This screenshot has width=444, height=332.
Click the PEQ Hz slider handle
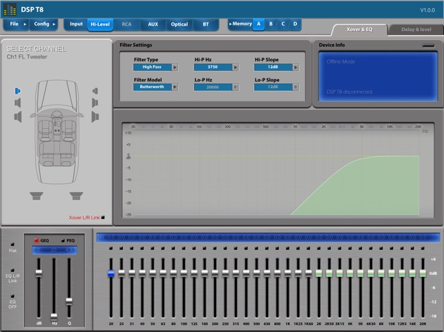[54, 316]
